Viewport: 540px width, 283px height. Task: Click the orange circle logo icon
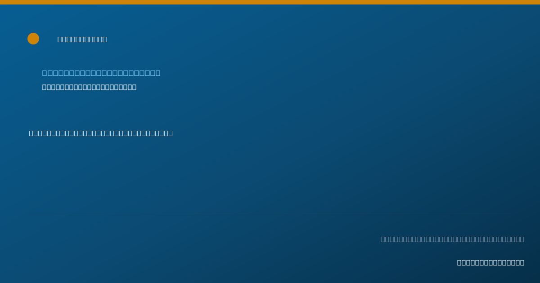33,39
